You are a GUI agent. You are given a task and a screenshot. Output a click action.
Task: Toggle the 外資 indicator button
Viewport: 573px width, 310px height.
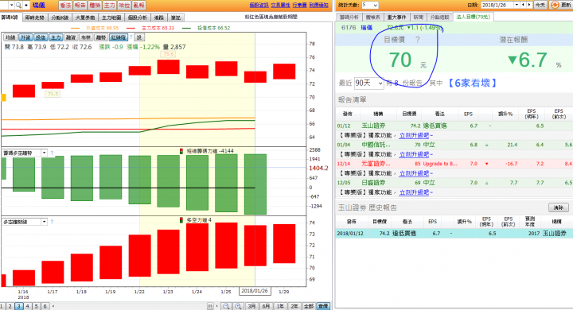25,37
